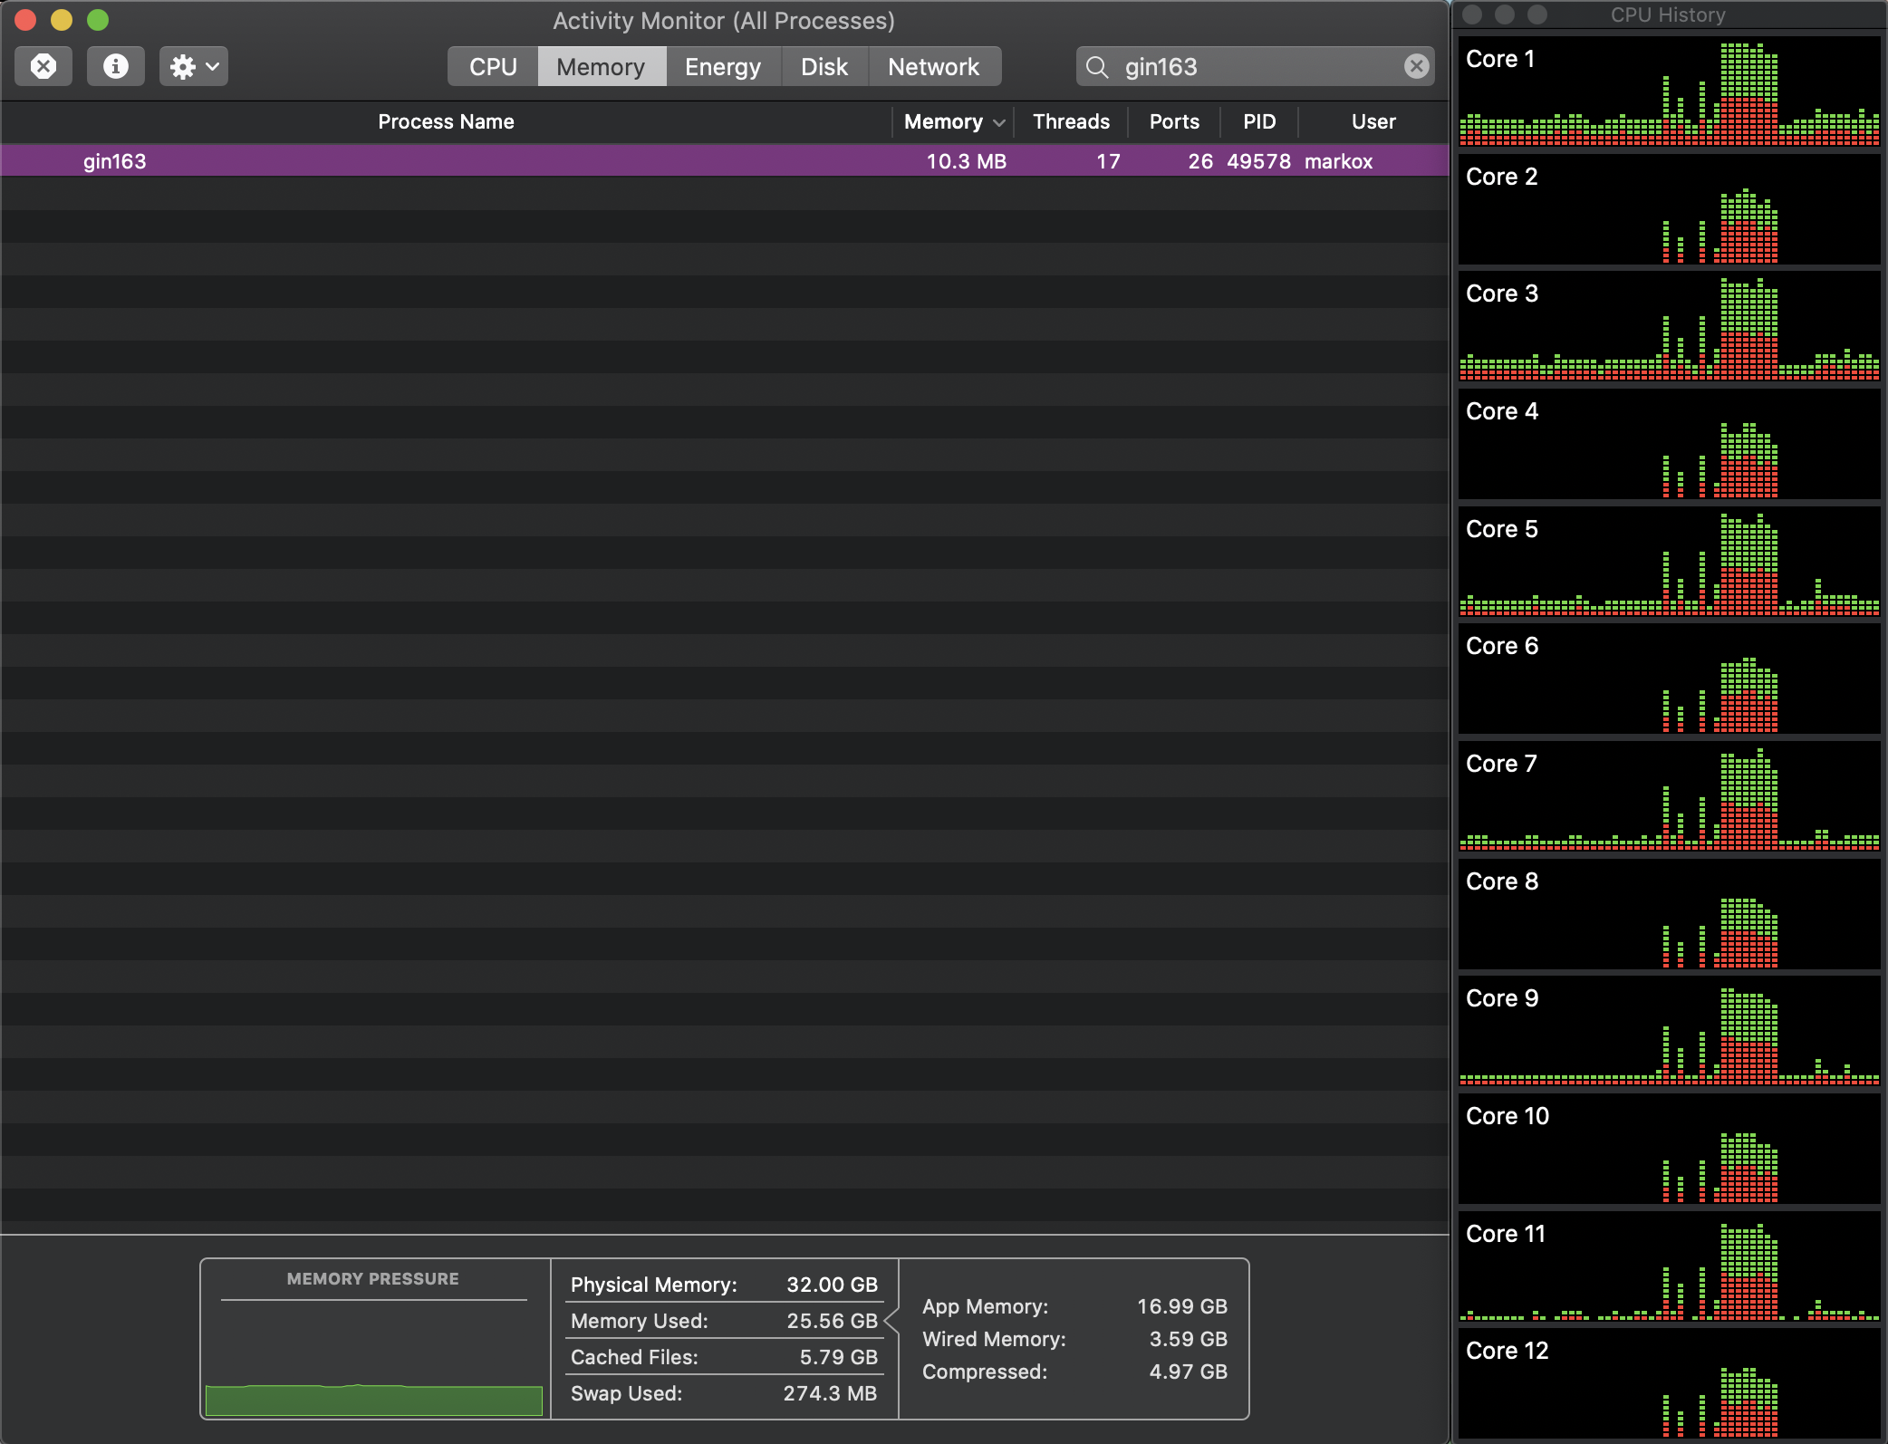This screenshot has height=1444, width=1888.
Task: Switch to the Energy tab
Action: 722,67
